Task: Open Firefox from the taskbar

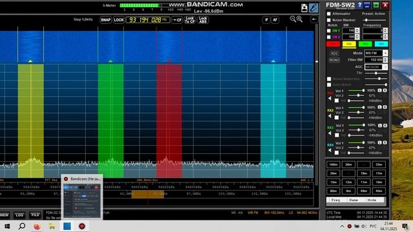Action: pos(37,226)
